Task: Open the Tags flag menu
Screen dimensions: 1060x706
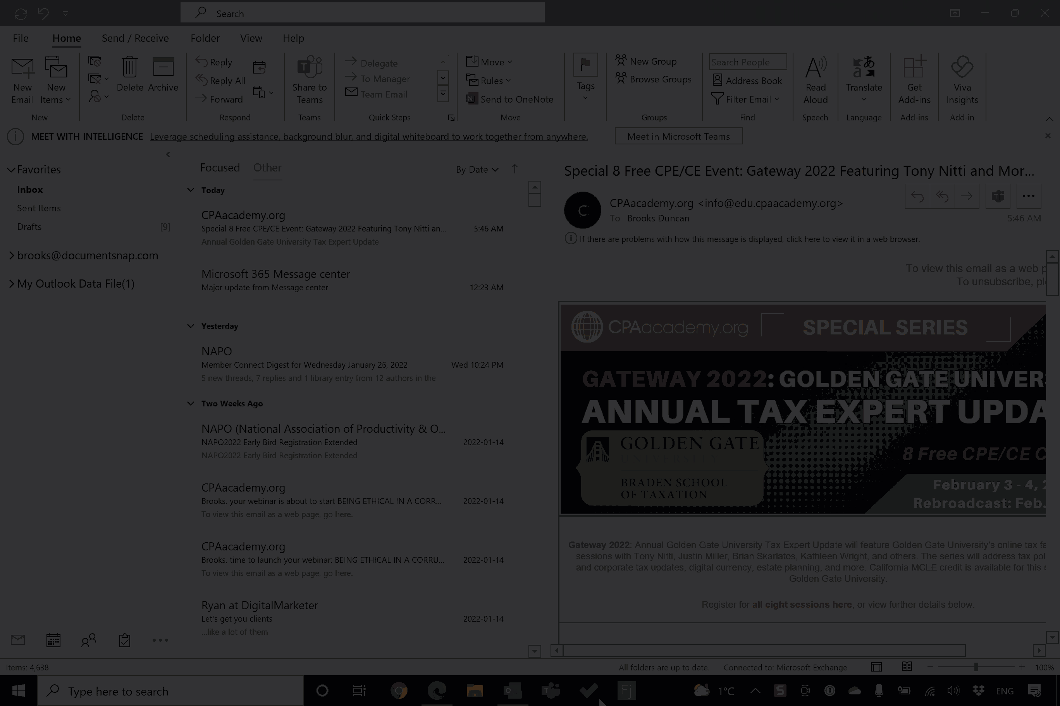Action: pos(585,77)
